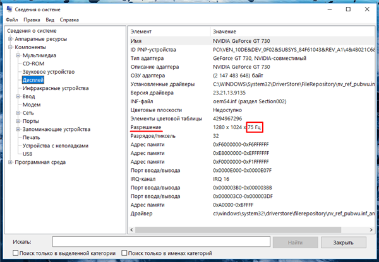Expand the Запоминающие устройства node
Image resolution: width=379 pixels, height=262 pixels.
18,129
